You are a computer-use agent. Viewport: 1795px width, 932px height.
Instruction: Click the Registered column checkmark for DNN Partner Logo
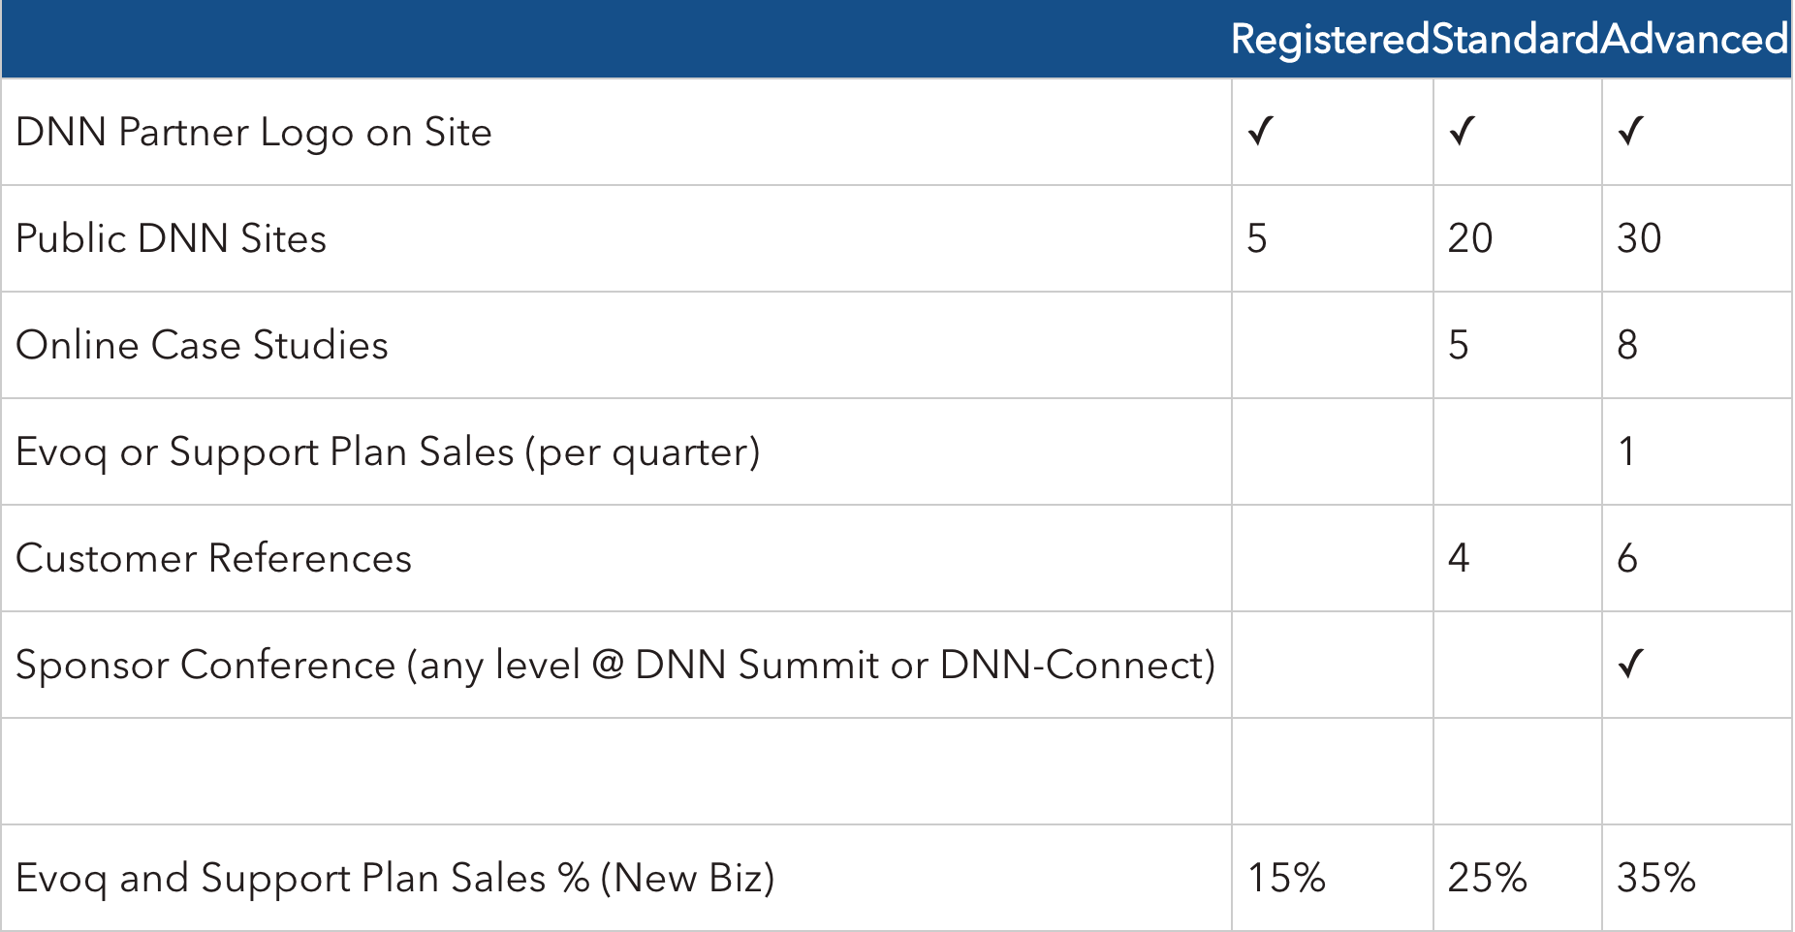[x=1260, y=131]
